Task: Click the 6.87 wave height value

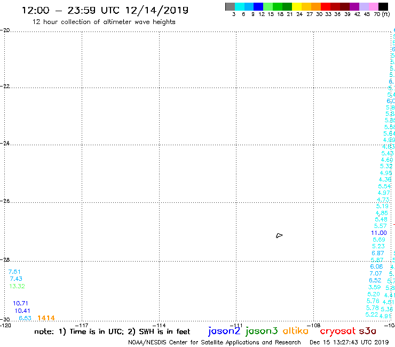Action: coord(378,253)
